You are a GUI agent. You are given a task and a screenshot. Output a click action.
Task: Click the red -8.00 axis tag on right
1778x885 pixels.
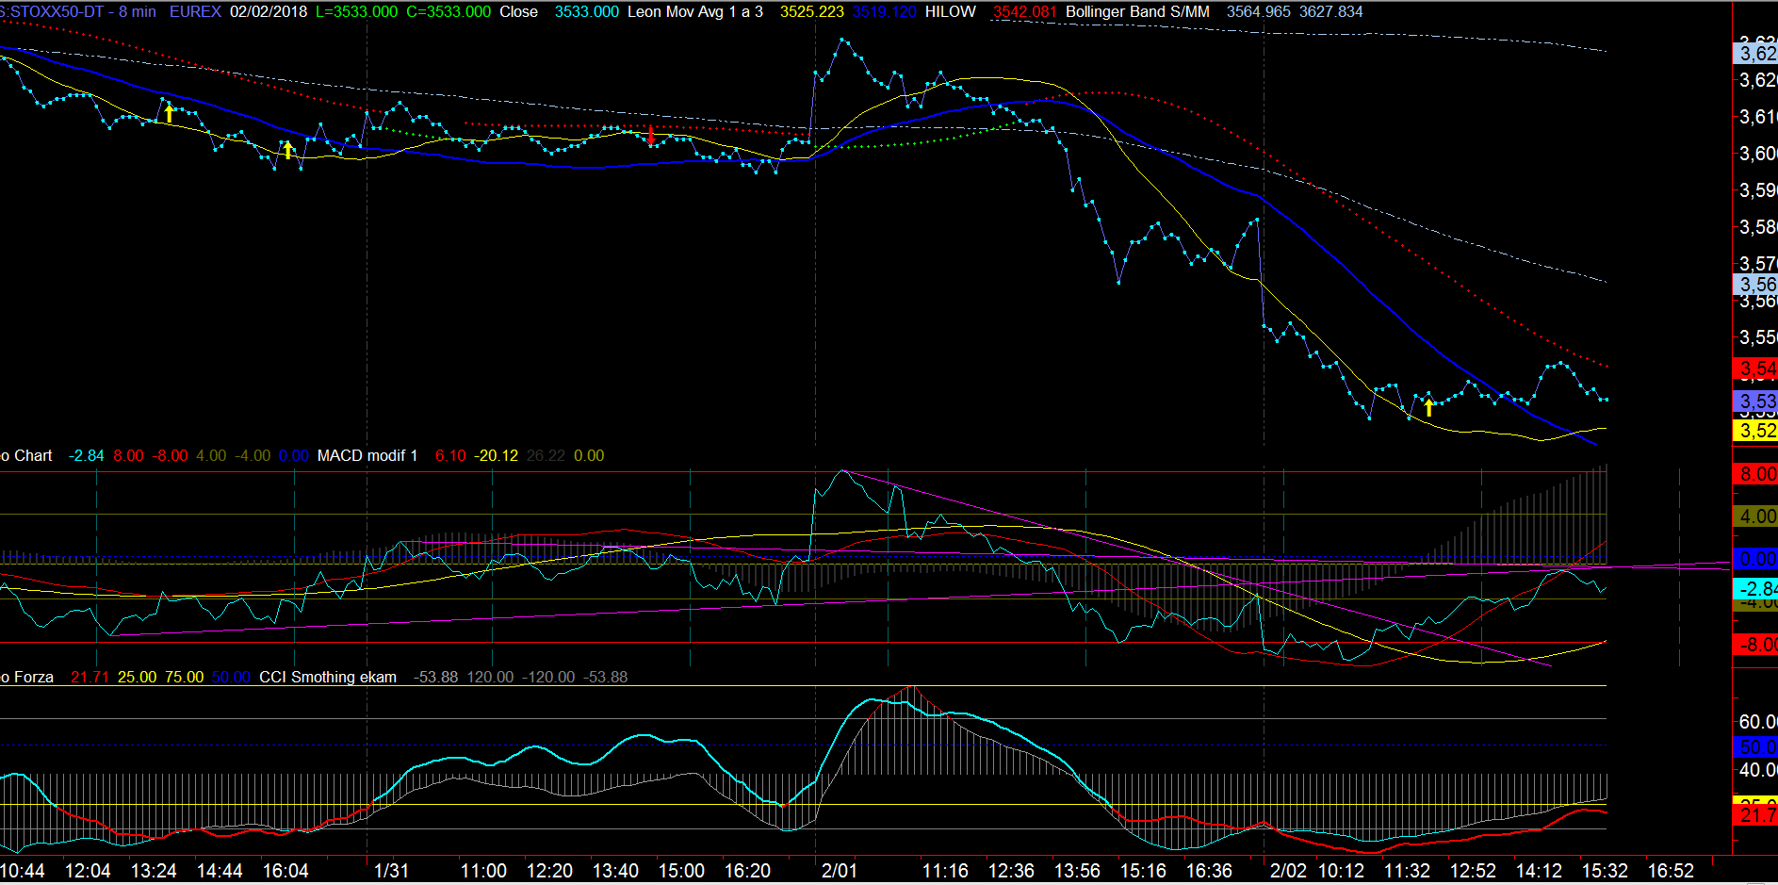coord(1755,645)
